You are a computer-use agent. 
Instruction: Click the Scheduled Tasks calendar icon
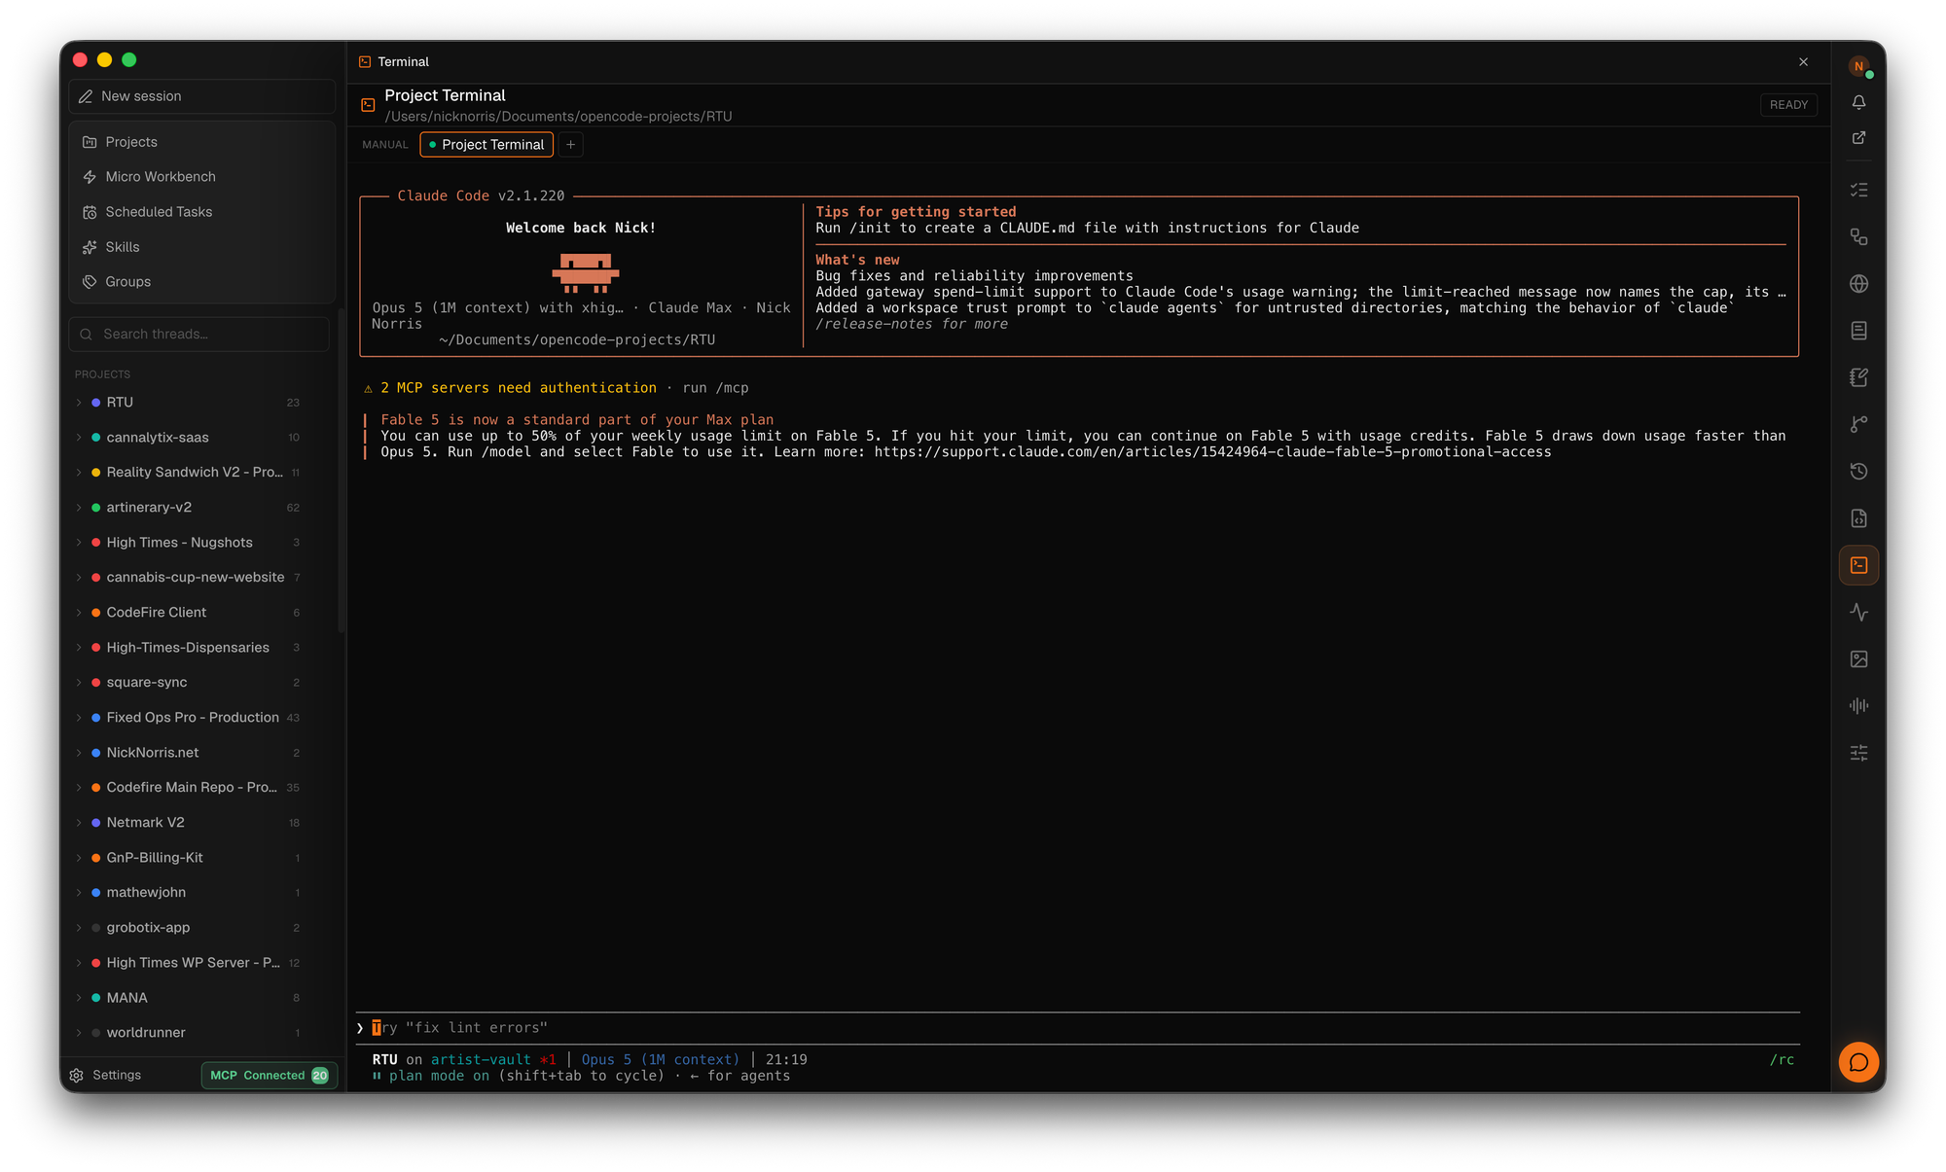coord(90,212)
